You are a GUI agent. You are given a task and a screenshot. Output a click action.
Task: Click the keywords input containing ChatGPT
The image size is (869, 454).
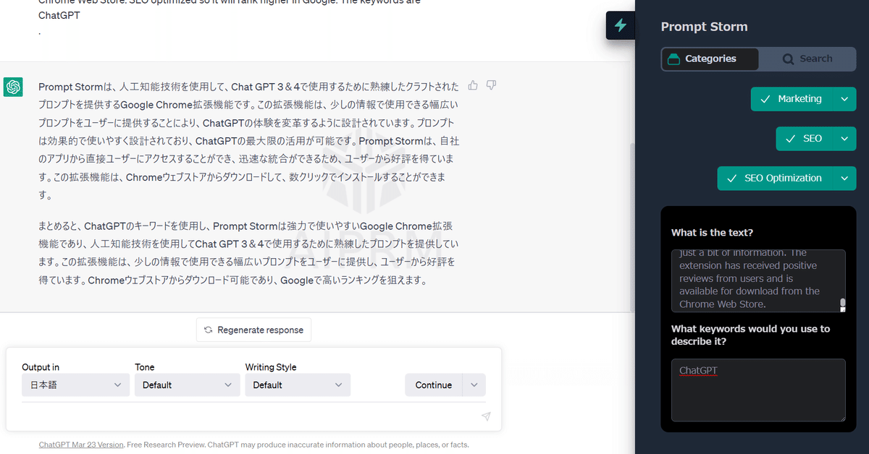coord(757,389)
